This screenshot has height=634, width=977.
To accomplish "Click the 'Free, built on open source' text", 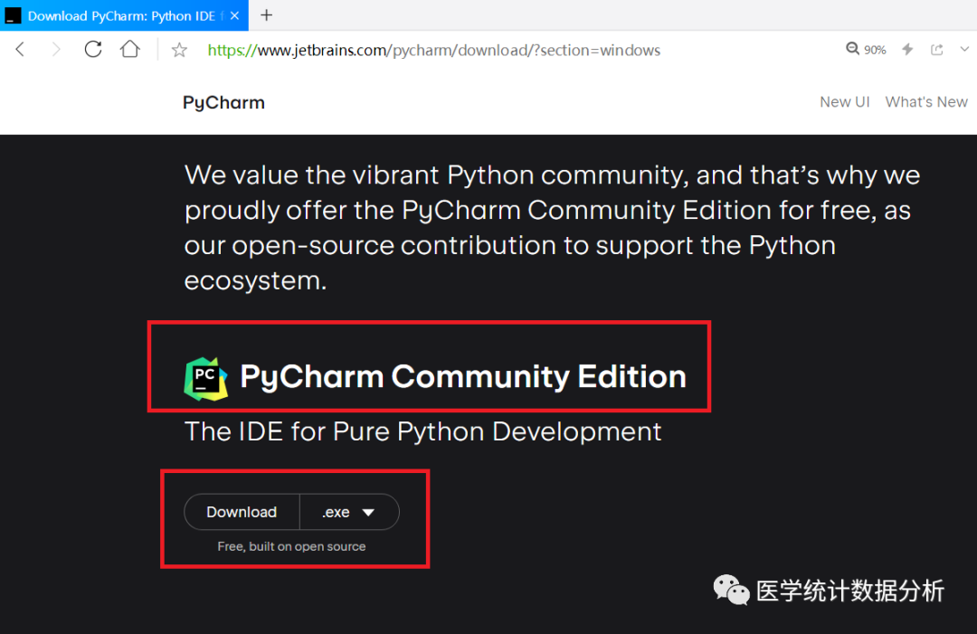I will [x=291, y=546].
